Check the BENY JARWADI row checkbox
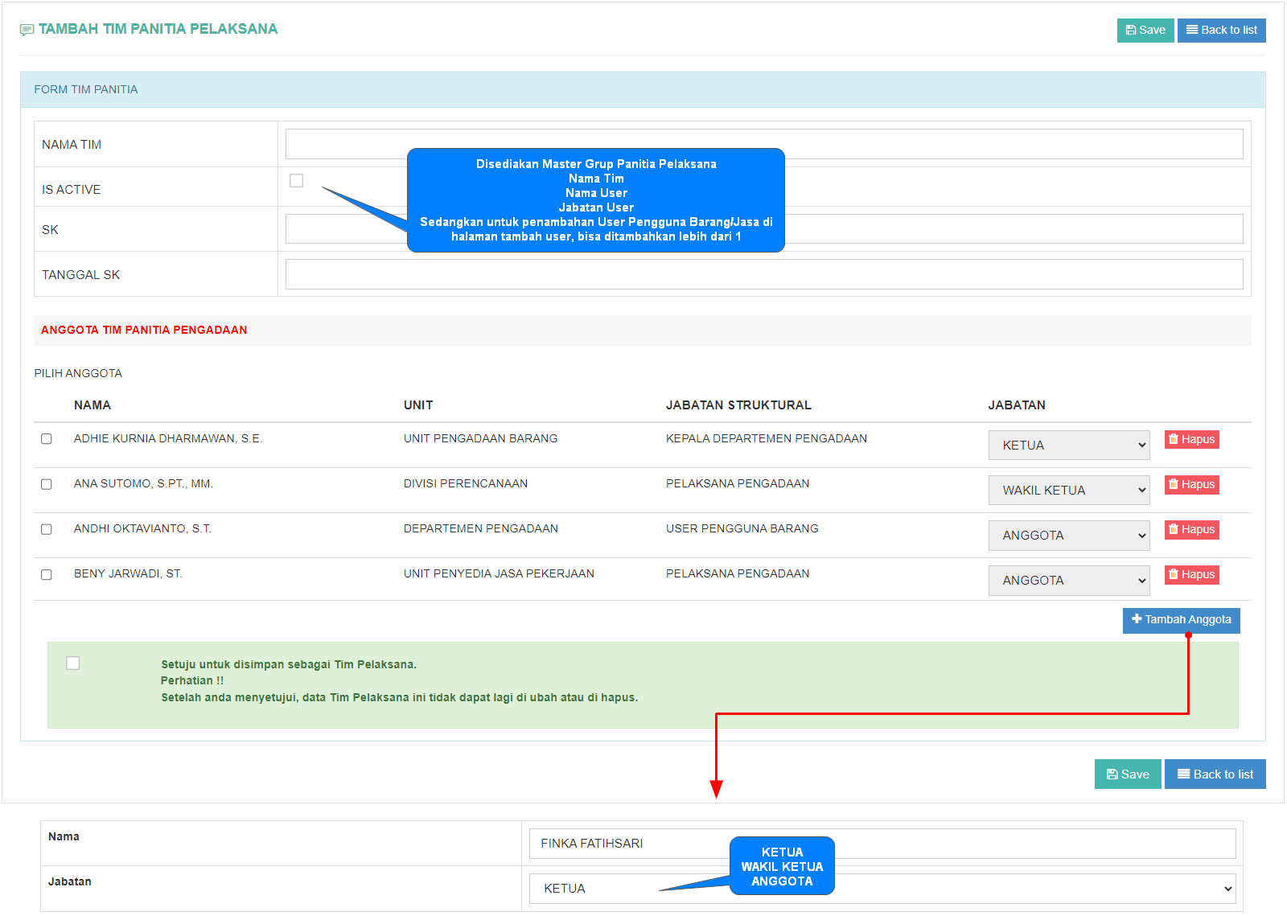This screenshot has height=916, width=1287. 47,575
